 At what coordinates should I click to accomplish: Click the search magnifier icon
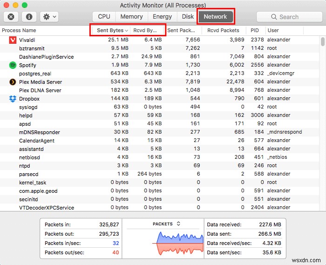[x=274, y=17]
